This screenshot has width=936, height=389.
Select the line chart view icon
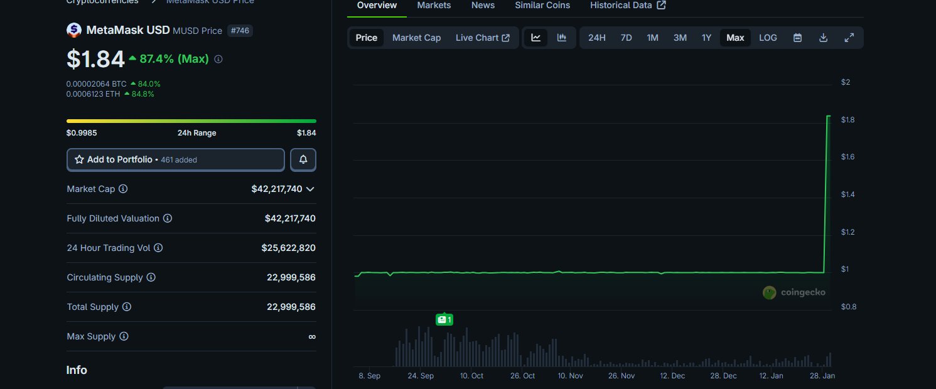coord(535,38)
